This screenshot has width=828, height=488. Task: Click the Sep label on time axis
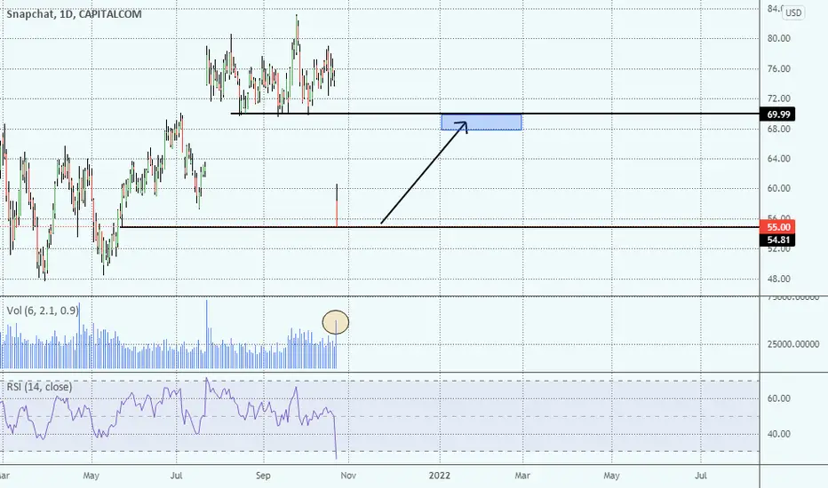point(263,476)
